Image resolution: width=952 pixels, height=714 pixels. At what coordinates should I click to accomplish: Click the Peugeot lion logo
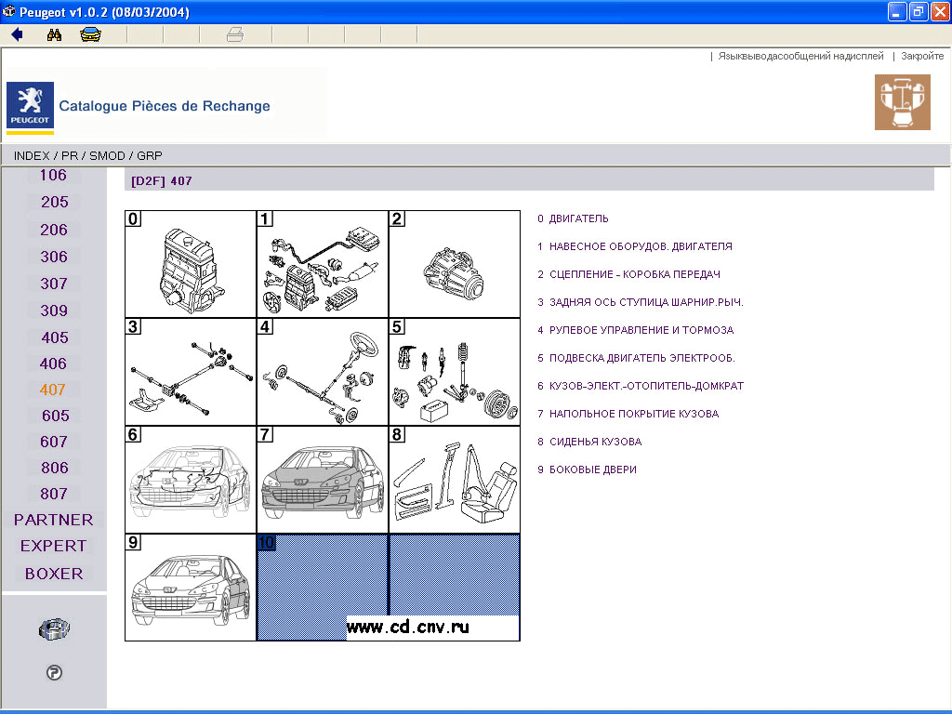(x=30, y=106)
